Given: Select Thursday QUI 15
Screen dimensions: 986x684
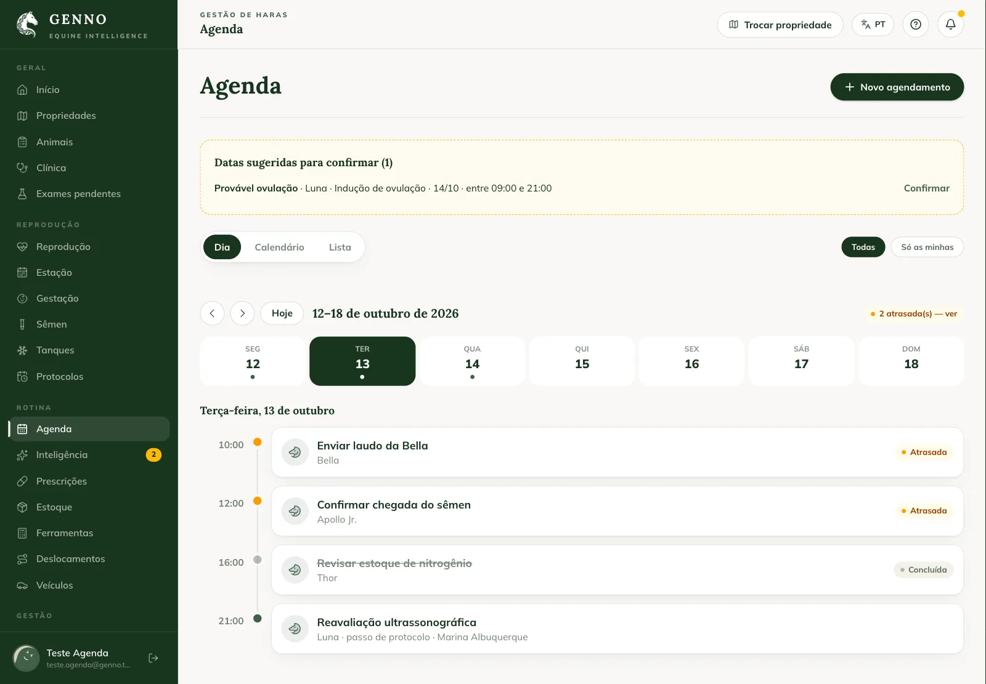Looking at the screenshot, I should coord(582,361).
